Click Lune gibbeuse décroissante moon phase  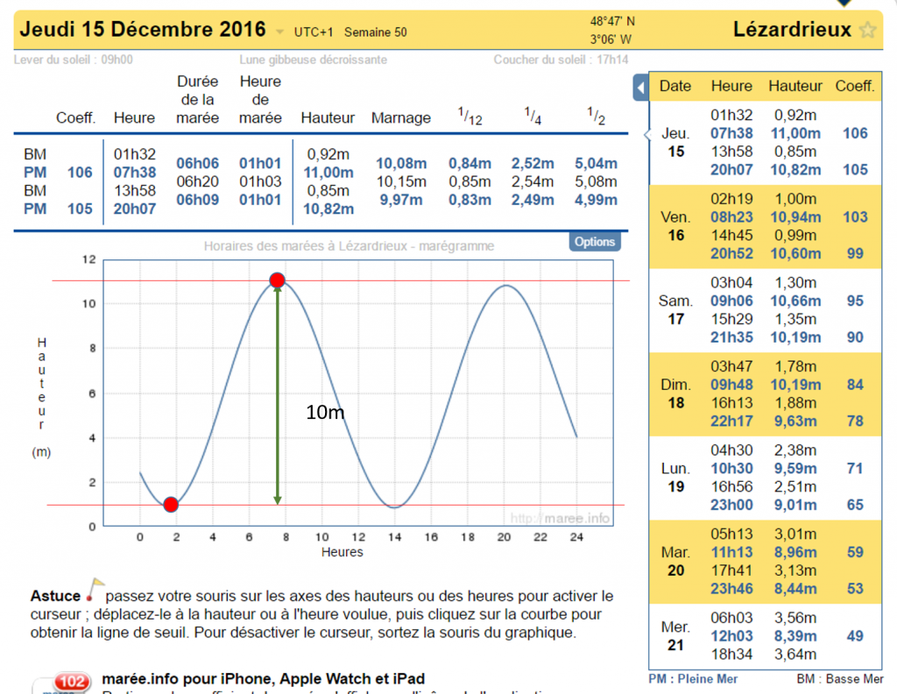pyautogui.click(x=313, y=60)
